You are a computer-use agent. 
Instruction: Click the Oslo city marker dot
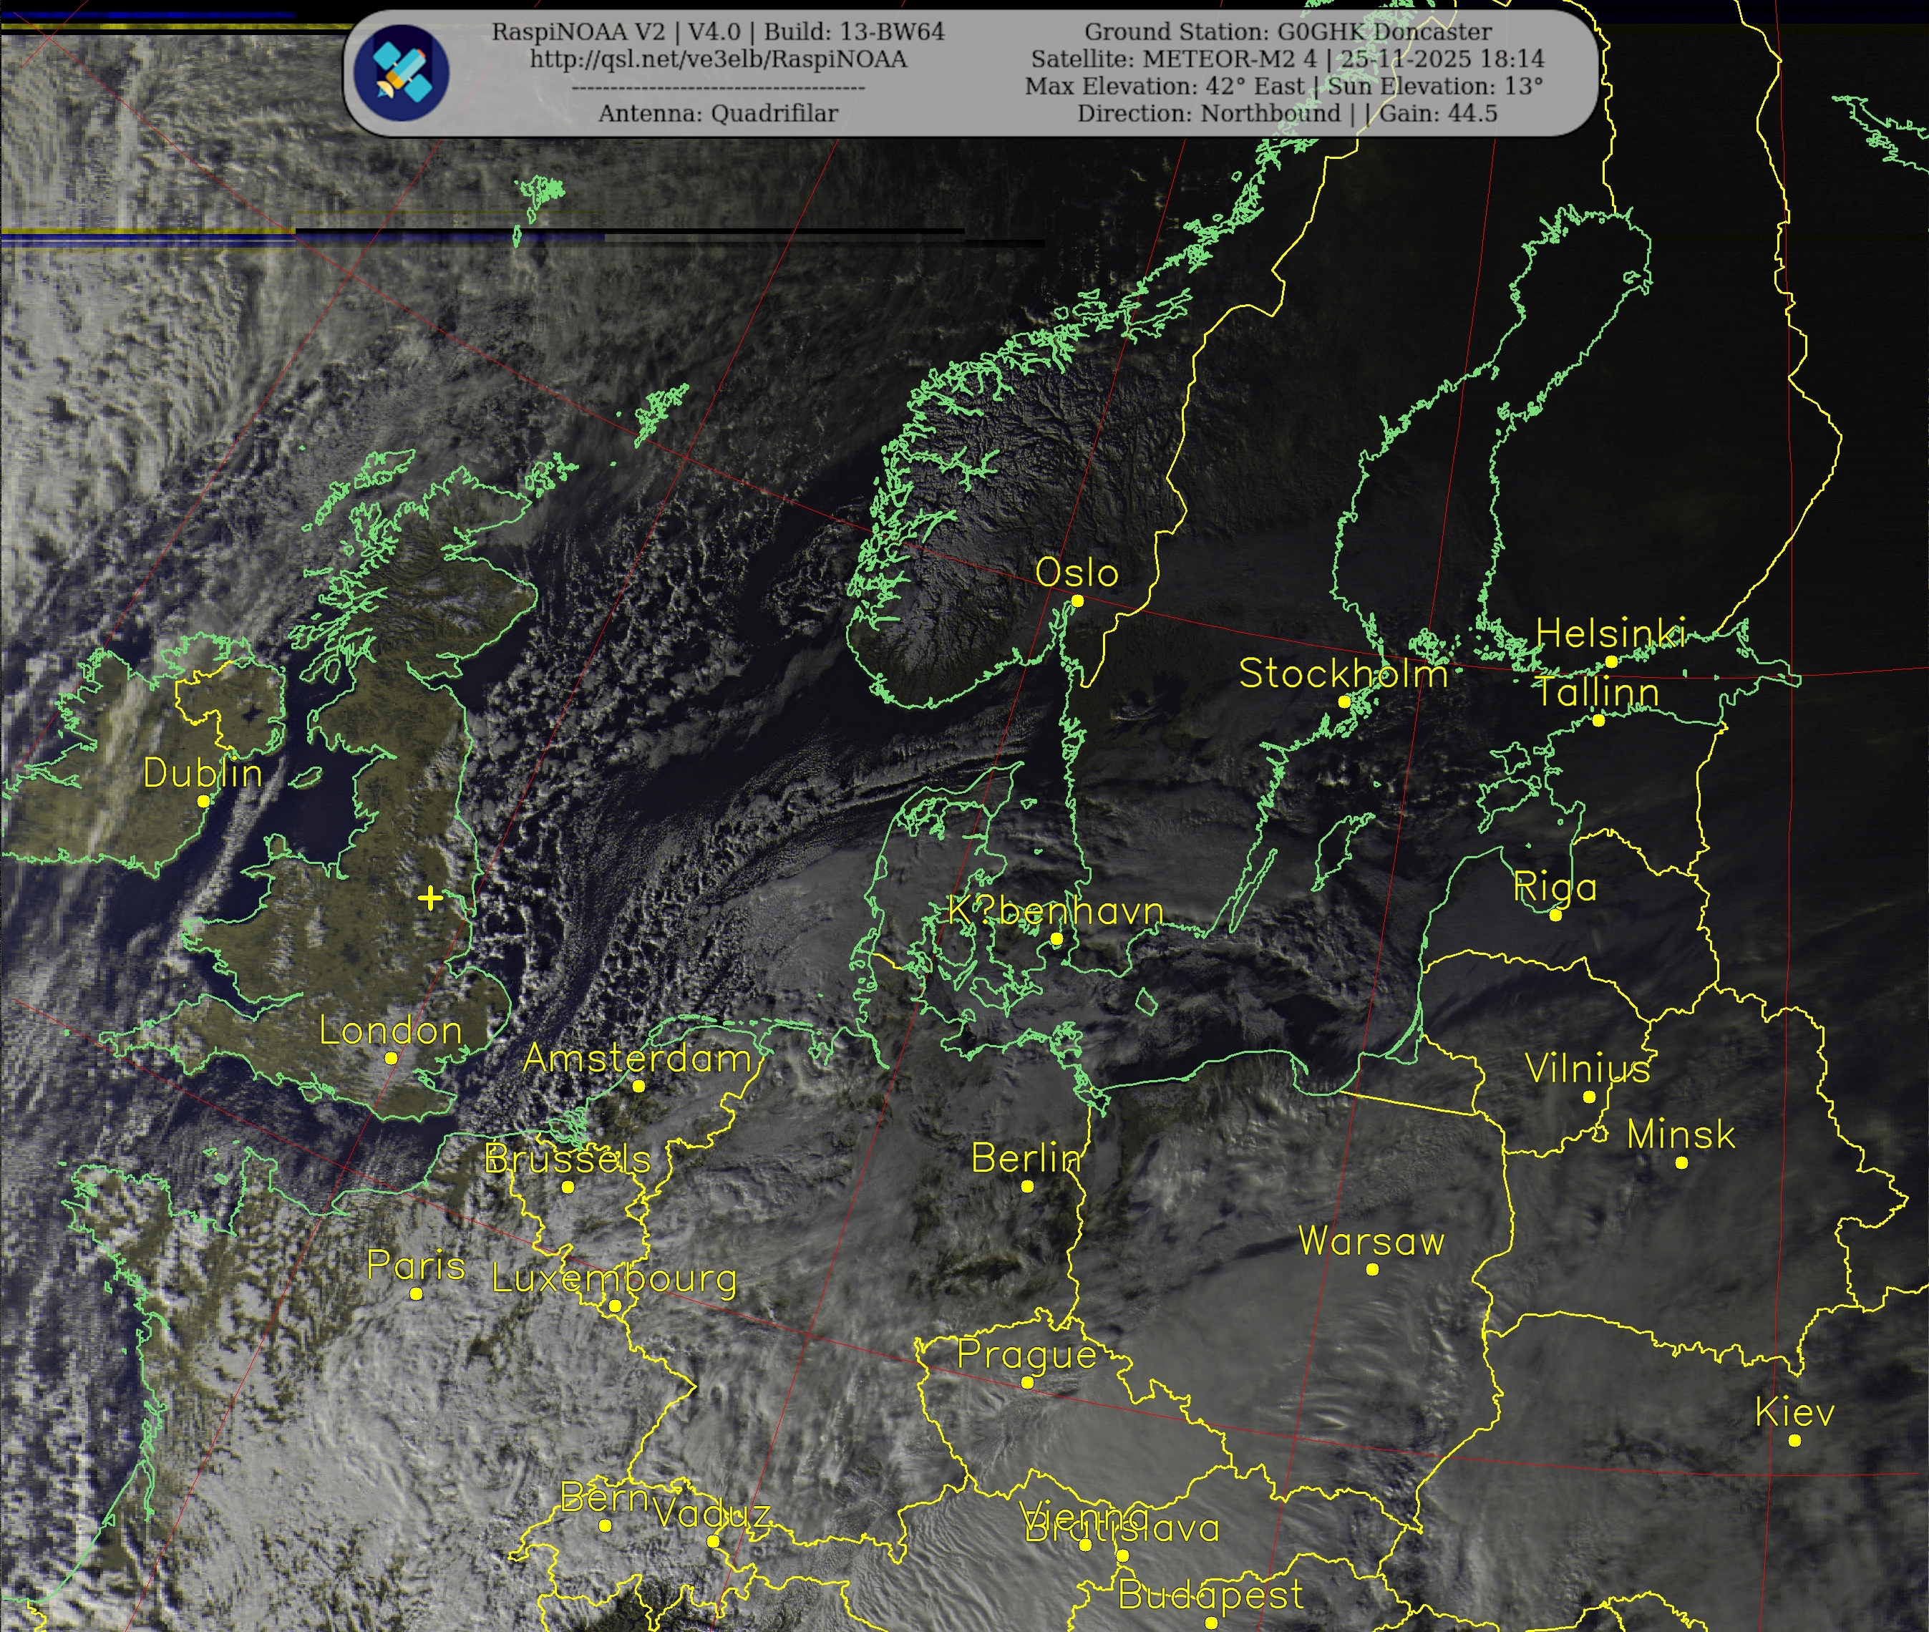pyautogui.click(x=1077, y=601)
